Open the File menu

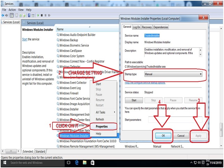(4, 10)
